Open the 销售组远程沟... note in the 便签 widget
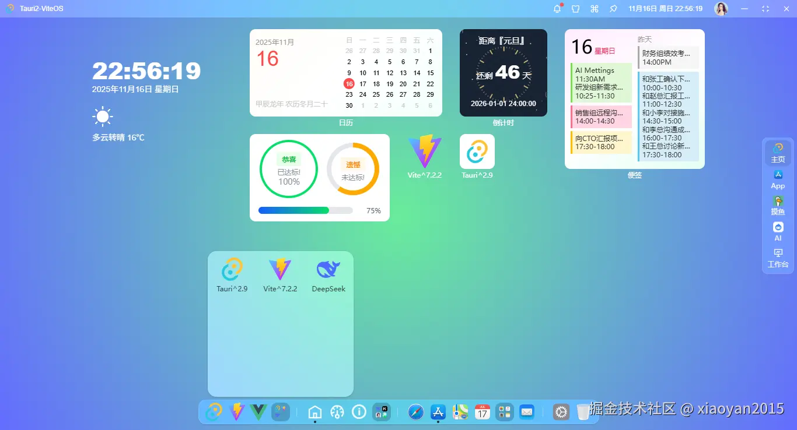The image size is (797, 430). [601, 116]
